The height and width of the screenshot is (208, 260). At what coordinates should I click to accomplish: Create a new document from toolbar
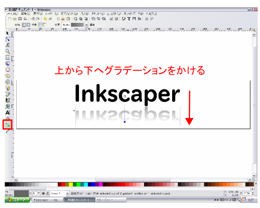tap(10, 19)
